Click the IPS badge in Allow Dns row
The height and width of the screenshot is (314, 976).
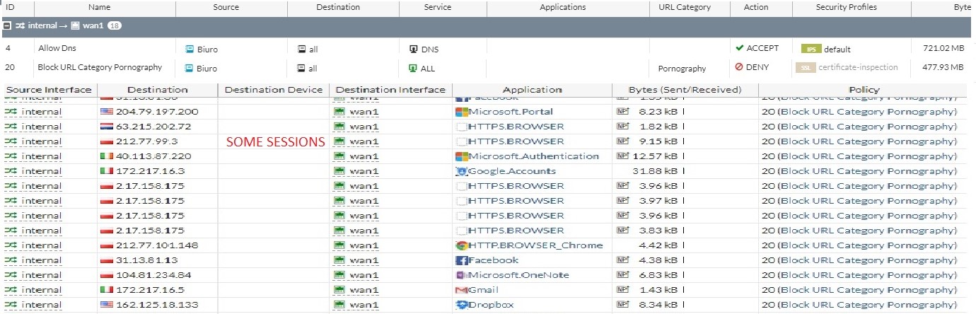(x=811, y=50)
